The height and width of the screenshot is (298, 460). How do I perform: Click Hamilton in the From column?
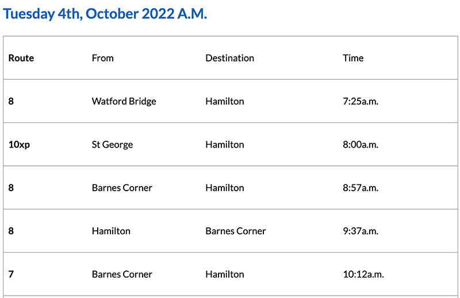[x=111, y=231]
